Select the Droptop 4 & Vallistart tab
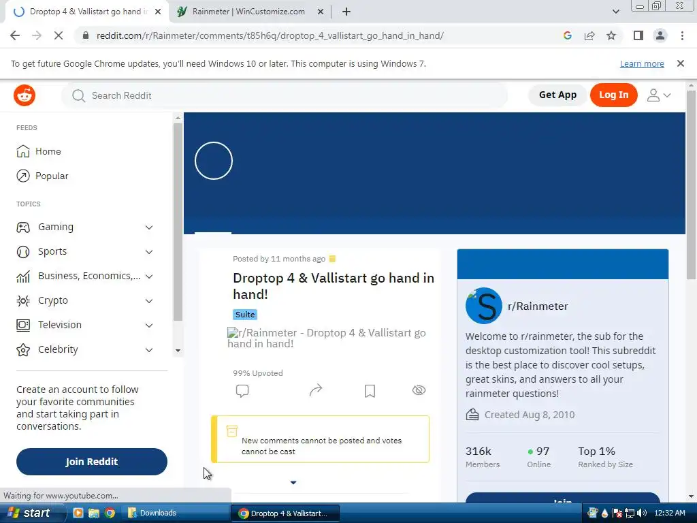Image resolution: width=697 pixels, height=523 pixels. [88, 12]
